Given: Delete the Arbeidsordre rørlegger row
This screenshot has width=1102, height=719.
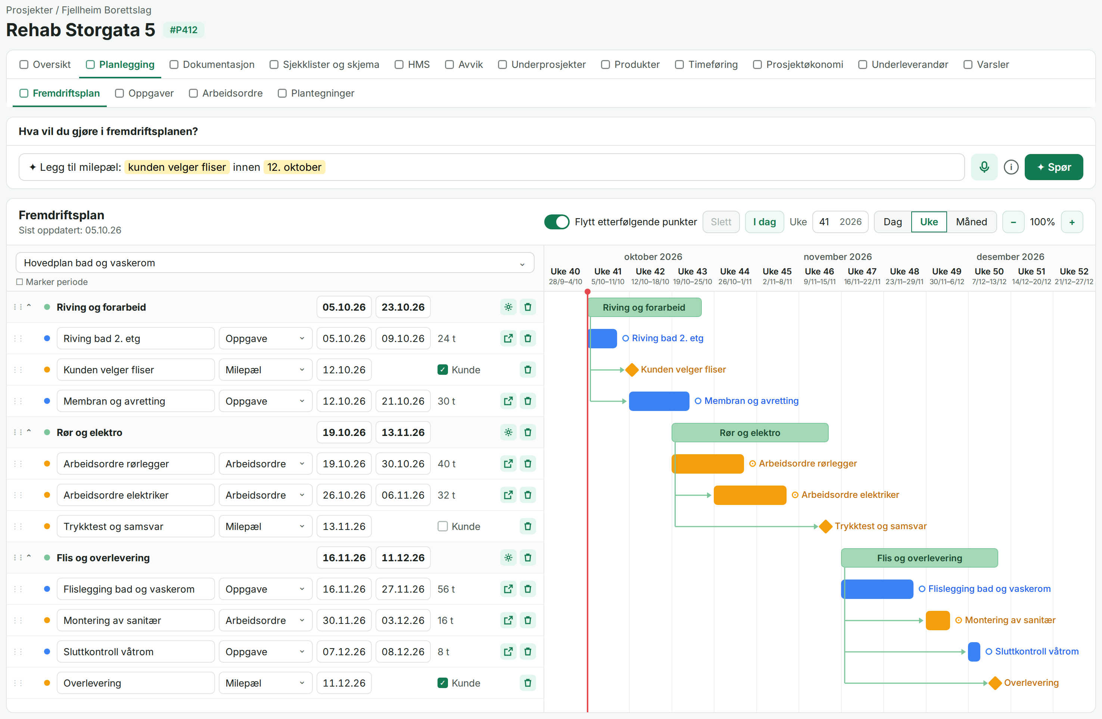Looking at the screenshot, I should pos(527,464).
